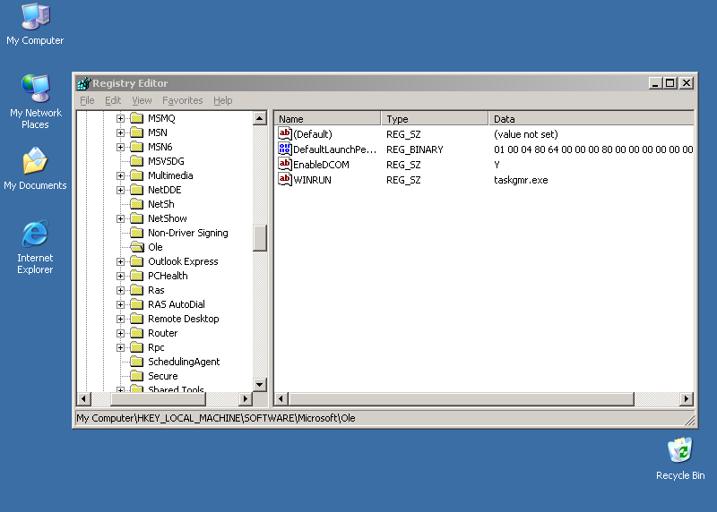Open the View menu
The width and height of the screenshot is (717, 512).
[142, 100]
